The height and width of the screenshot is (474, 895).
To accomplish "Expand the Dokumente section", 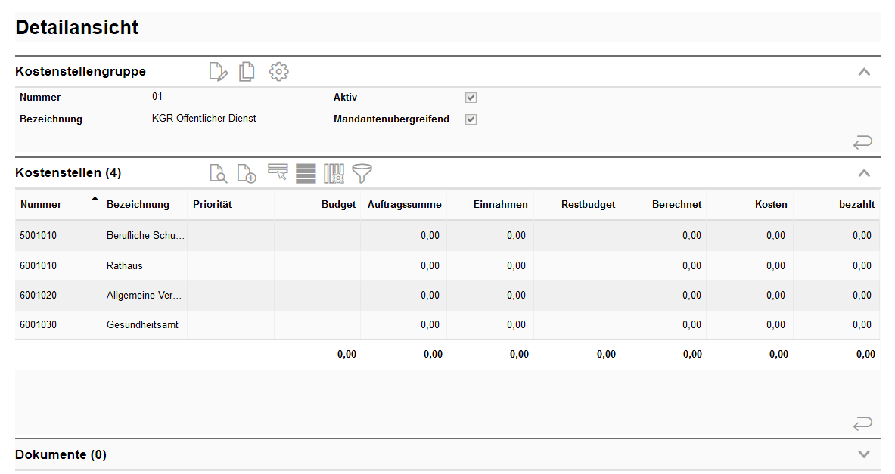I will pyautogui.click(x=864, y=454).
